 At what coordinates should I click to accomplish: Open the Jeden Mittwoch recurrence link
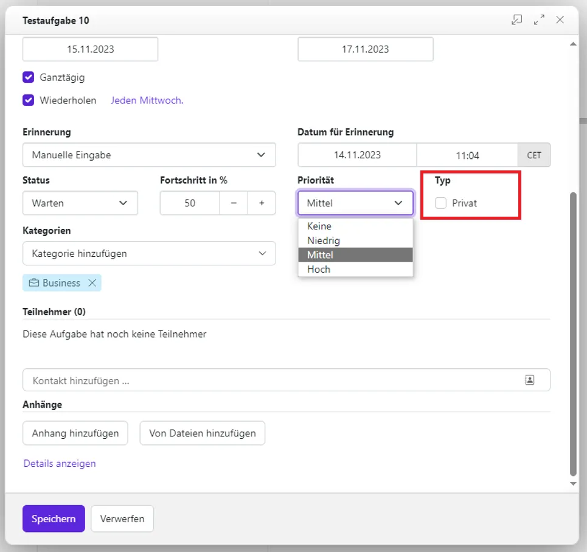click(147, 100)
